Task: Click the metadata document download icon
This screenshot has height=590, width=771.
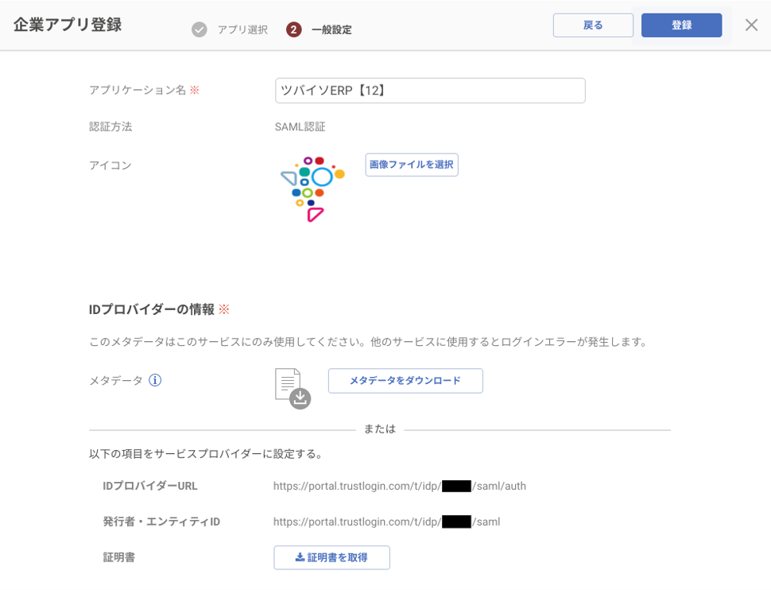Action: click(292, 388)
